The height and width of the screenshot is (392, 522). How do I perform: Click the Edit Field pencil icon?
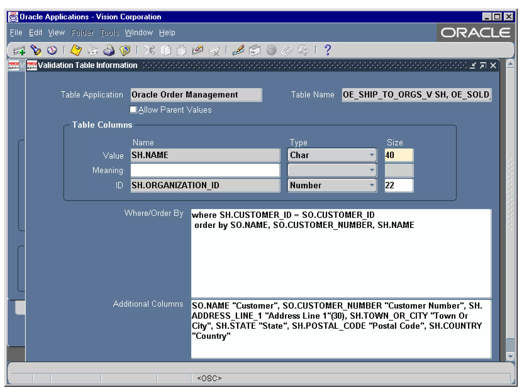pyautogui.click(x=238, y=50)
